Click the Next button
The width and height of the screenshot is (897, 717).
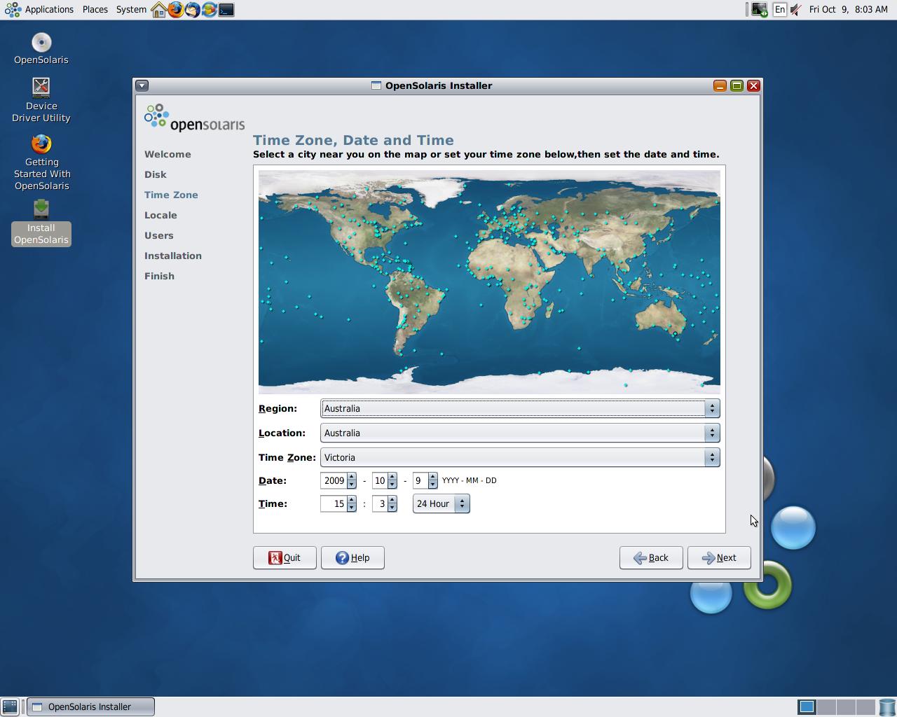tap(719, 558)
